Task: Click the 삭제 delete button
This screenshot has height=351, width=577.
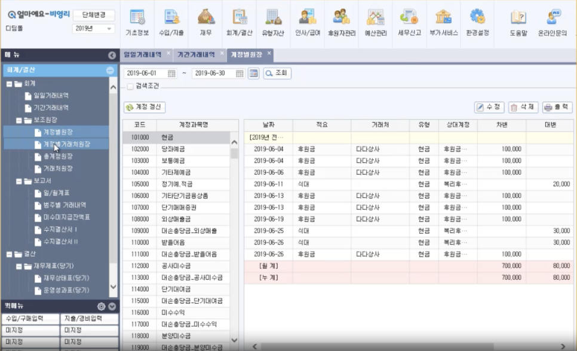Action: coord(523,107)
